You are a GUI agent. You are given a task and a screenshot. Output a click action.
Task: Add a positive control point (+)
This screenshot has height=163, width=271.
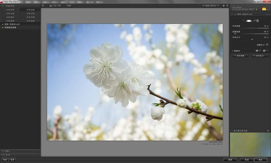(258, 50)
